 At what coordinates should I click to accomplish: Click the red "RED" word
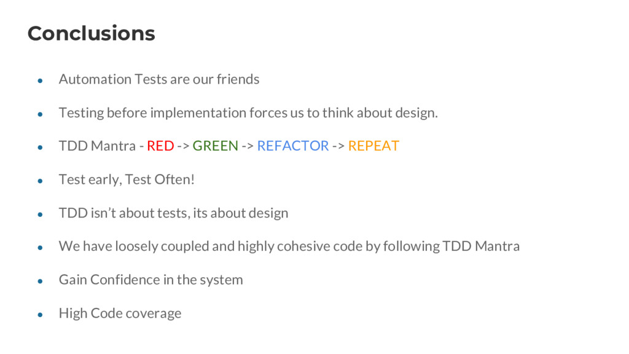pos(160,146)
